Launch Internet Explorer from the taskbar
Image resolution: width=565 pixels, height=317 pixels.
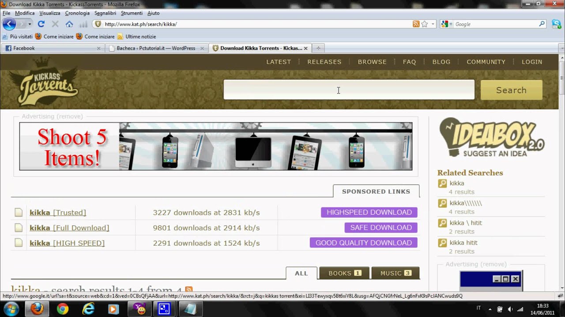pos(89,309)
